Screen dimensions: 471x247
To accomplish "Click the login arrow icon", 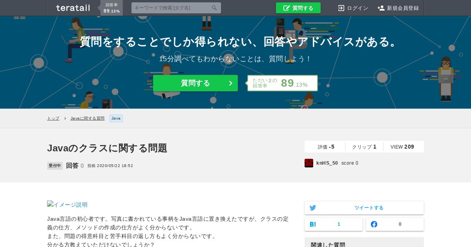I will 341,8.
